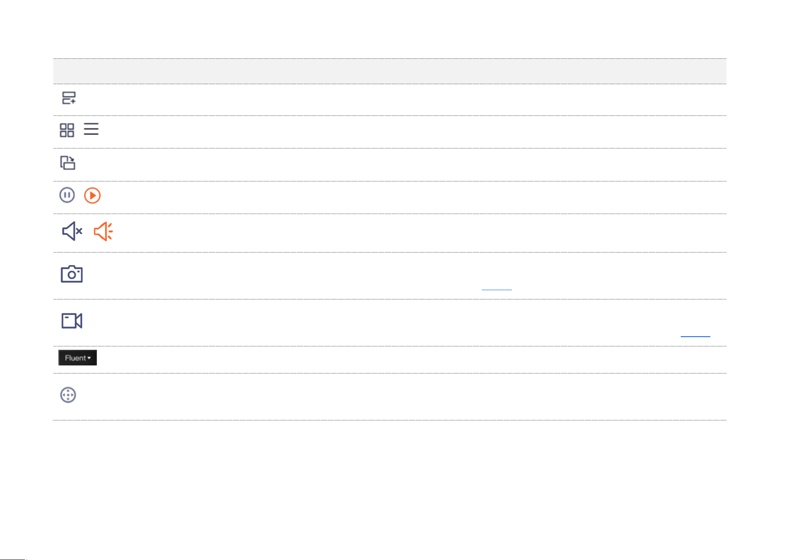Switch to the three-line list view
This screenshot has height=560, width=792.
(x=91, y=129)
